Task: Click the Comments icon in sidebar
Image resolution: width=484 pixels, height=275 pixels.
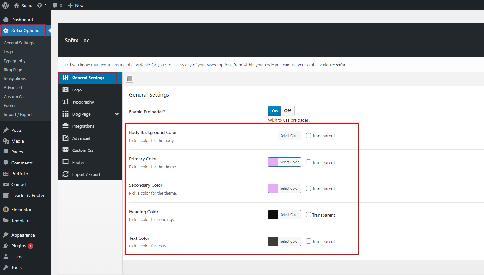Action: tap(6, 163)
